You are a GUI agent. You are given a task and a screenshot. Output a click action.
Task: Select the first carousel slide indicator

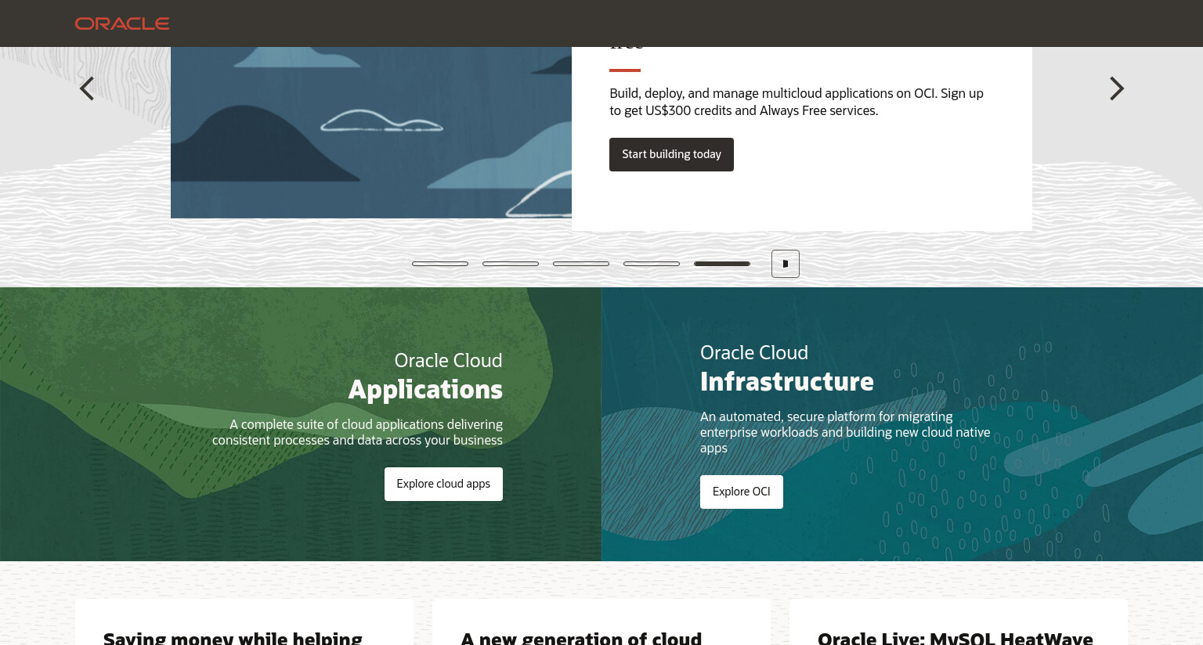point(440,264)
